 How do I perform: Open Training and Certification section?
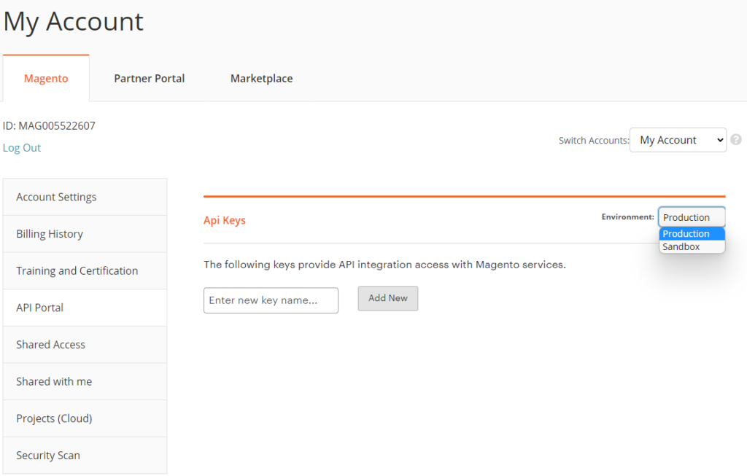coord(85,271)
